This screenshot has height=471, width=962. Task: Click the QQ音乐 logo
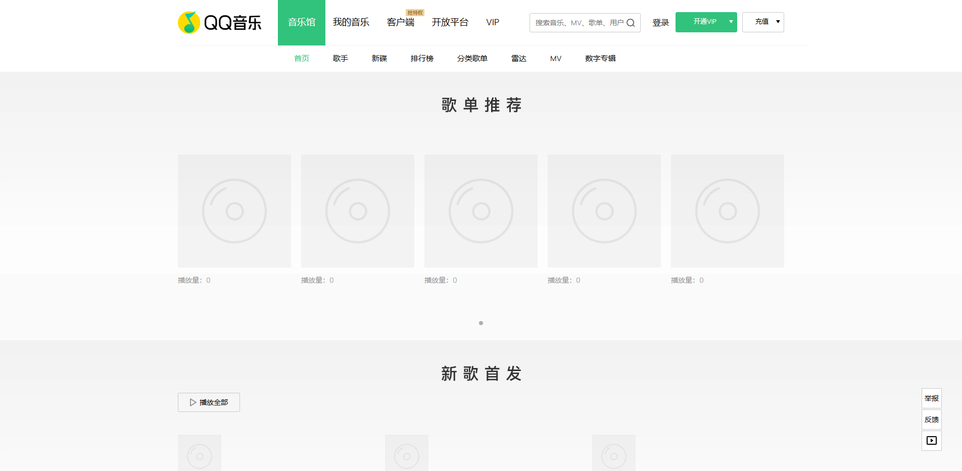pyautogui.click(x=220, y=22)
